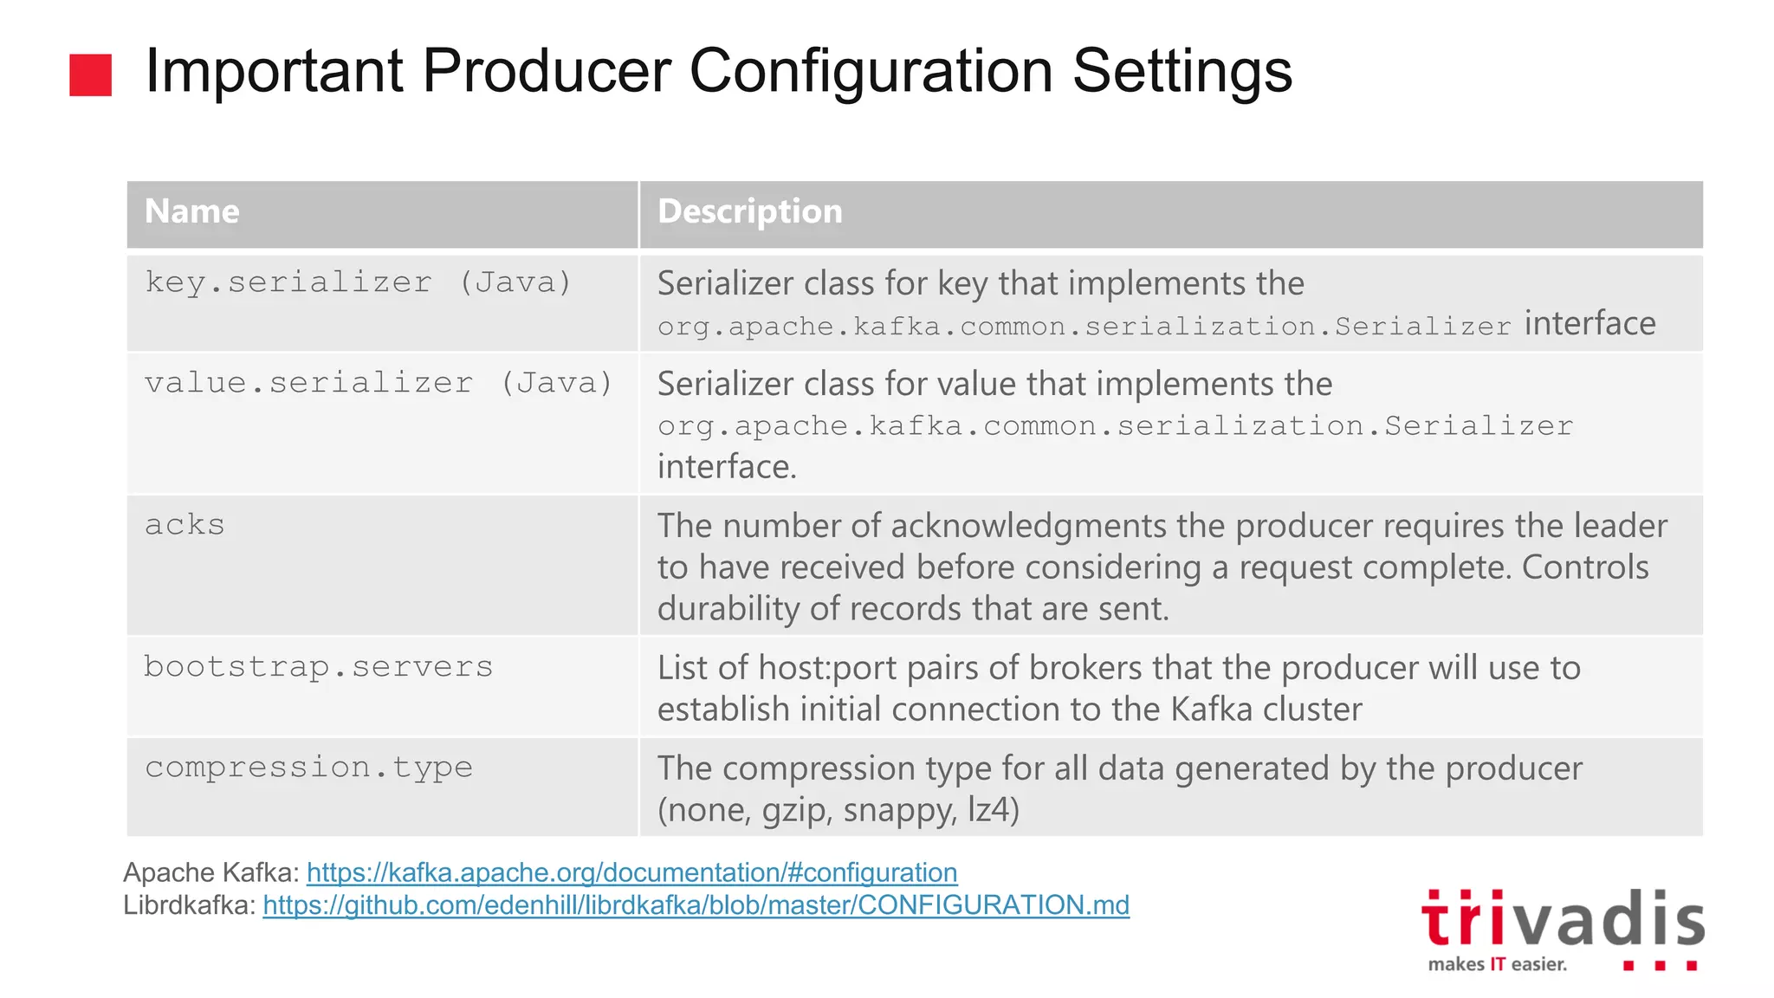The height and width of the screenshot is (998, 1774).
Task: Click the red square bullet beside the title
Action: pos(91,75)
